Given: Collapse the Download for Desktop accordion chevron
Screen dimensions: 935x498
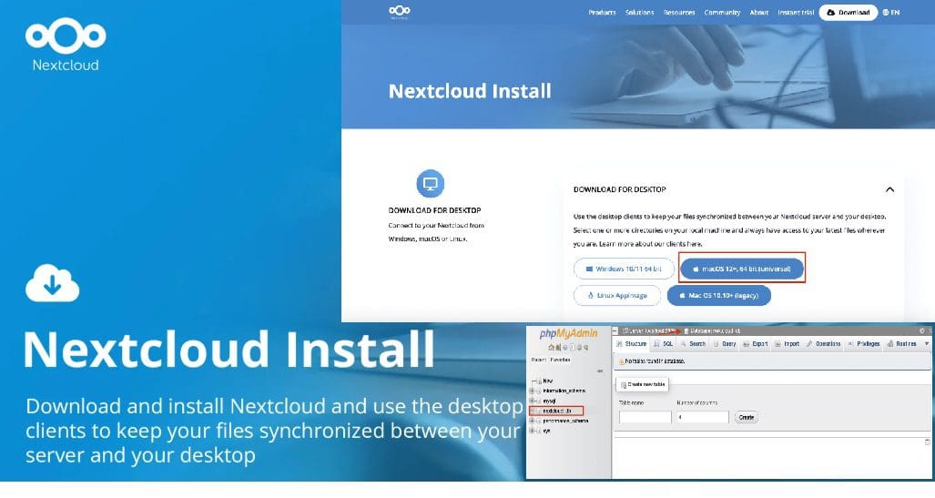Looking at the screenshot, I should pos(889,189).
